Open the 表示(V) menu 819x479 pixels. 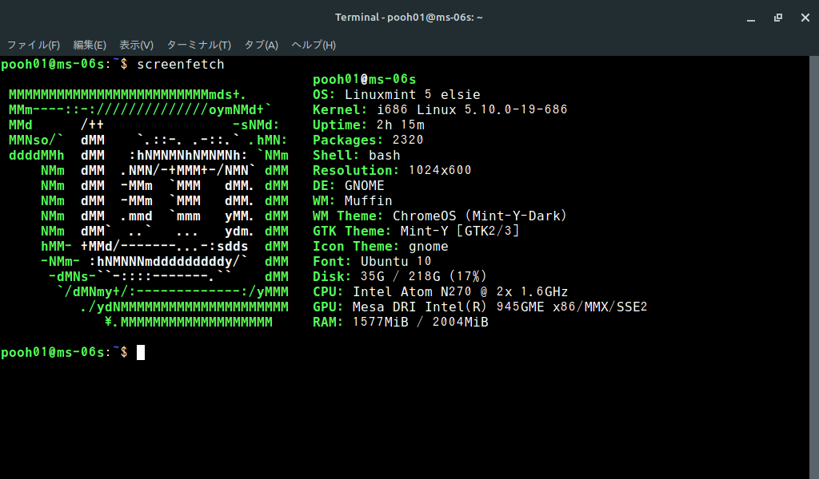136,45
